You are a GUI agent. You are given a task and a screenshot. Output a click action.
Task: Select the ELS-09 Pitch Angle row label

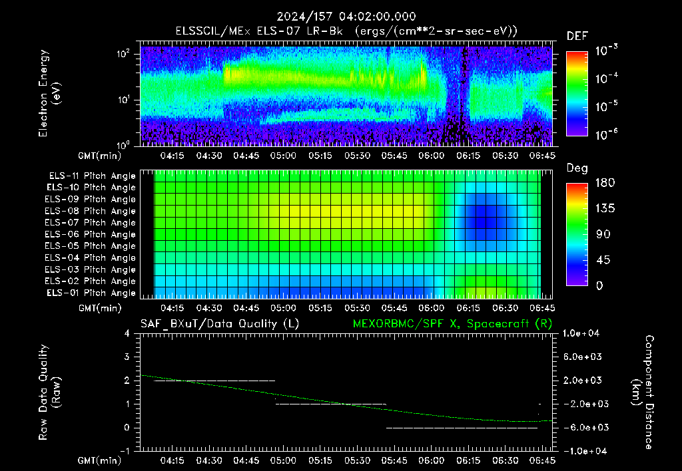pos(91,200)
